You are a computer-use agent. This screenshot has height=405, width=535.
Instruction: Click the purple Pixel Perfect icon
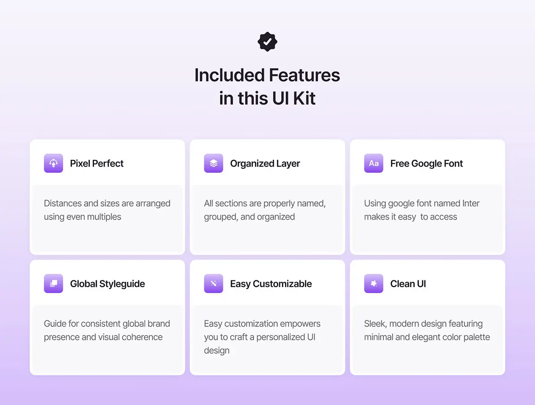53,163
